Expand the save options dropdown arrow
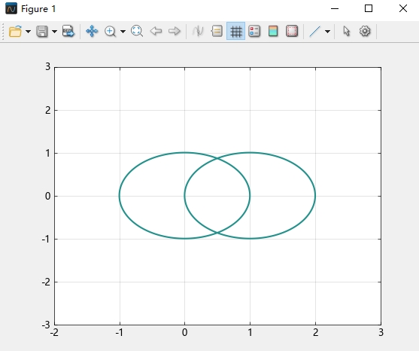Viewport: 419px width, 351px height. [54, 32]
